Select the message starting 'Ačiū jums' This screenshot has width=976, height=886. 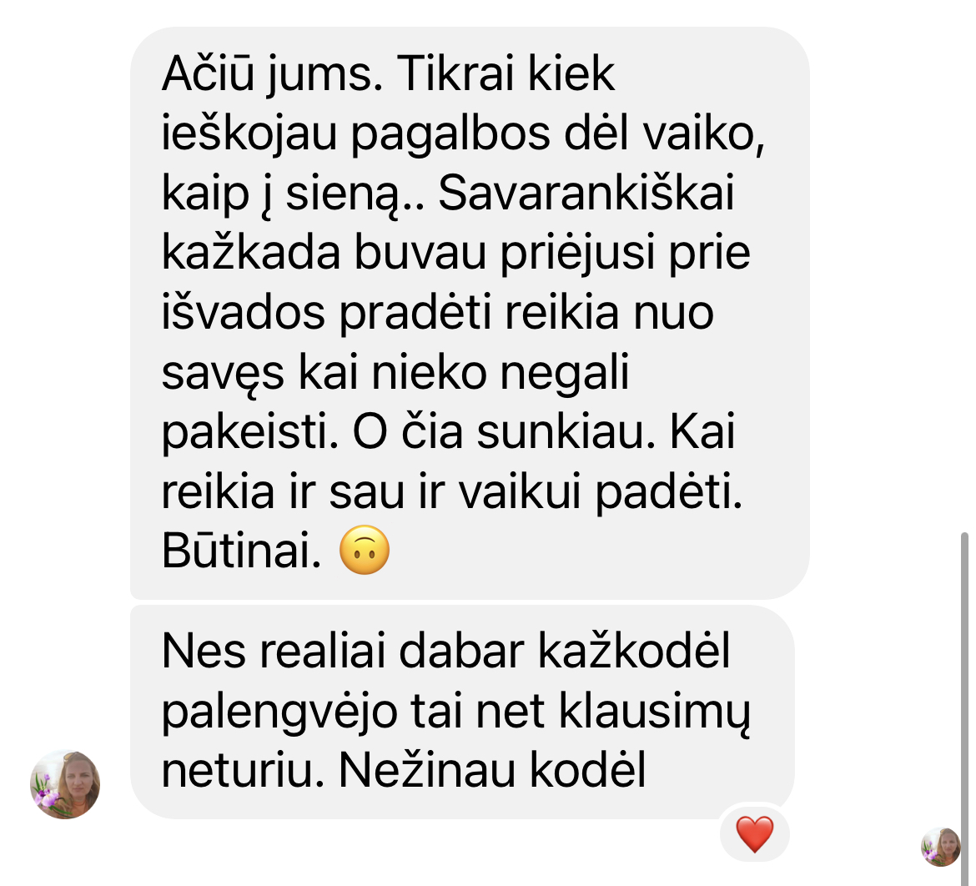click(x=470, y=313)
